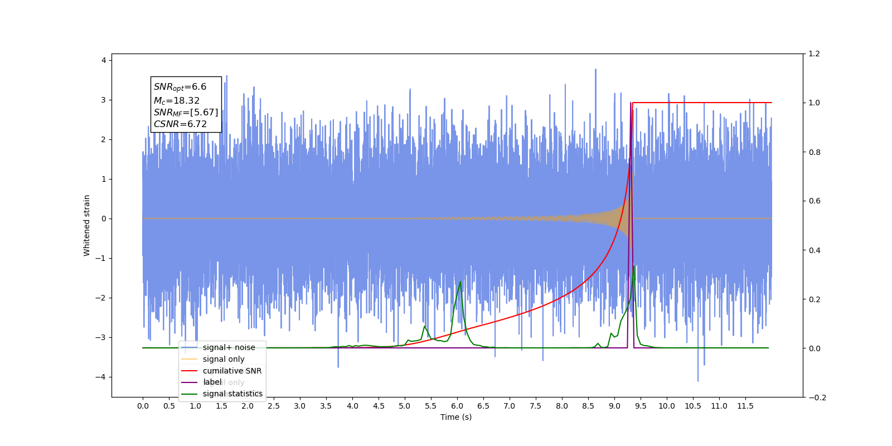Click the −0.2 tick on right axis

[817, 397]
